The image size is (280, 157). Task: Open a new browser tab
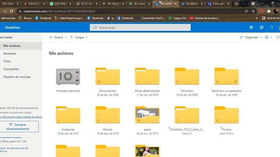pos(236,3)
